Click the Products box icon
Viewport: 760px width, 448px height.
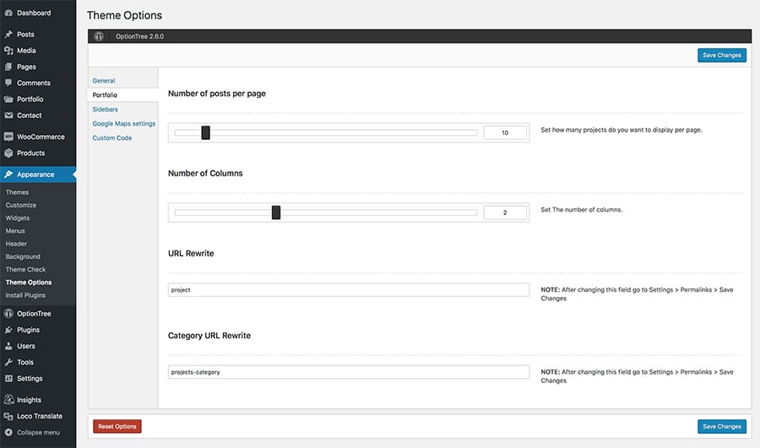tap(8, 153)
